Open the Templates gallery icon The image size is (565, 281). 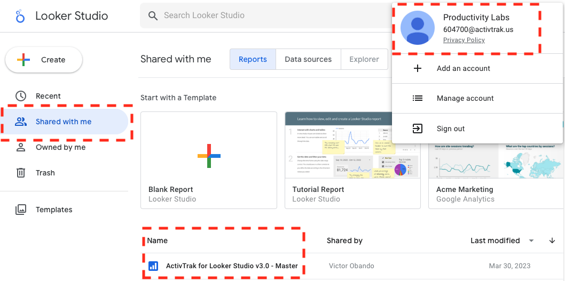click(20, 210)
